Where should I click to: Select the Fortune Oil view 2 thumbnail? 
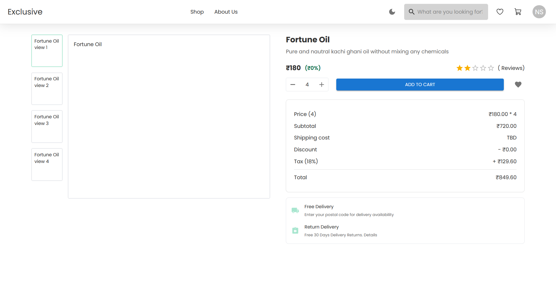click(47, 89)
